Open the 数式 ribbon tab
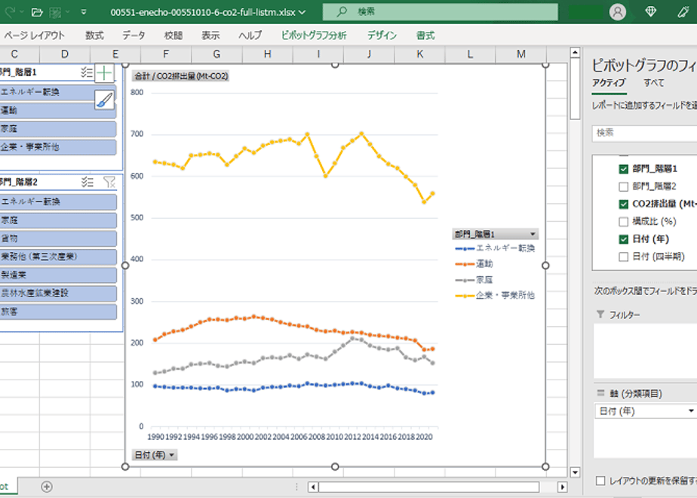Viewport: 697px width, 498px height. [94, 35]
